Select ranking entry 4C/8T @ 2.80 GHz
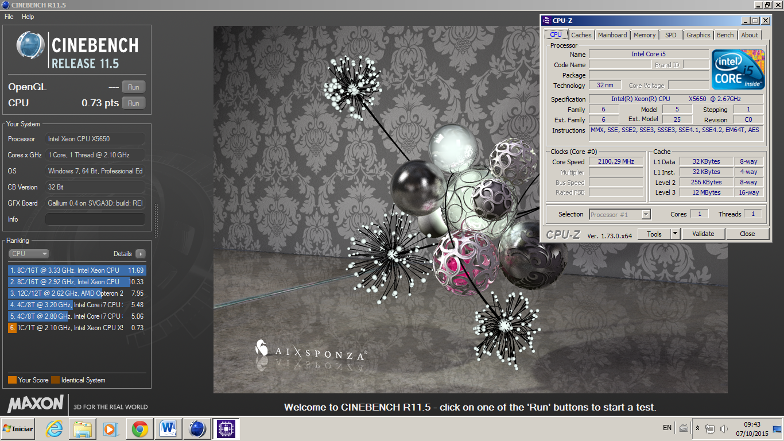 click(x=77, y=316)
